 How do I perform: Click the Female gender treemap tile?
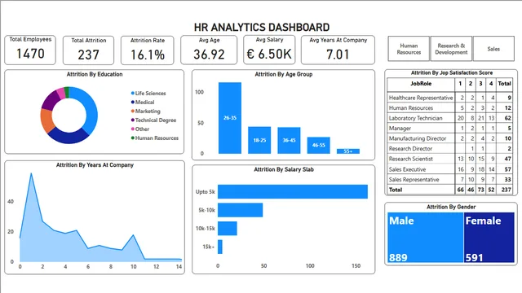click(489, 238)
